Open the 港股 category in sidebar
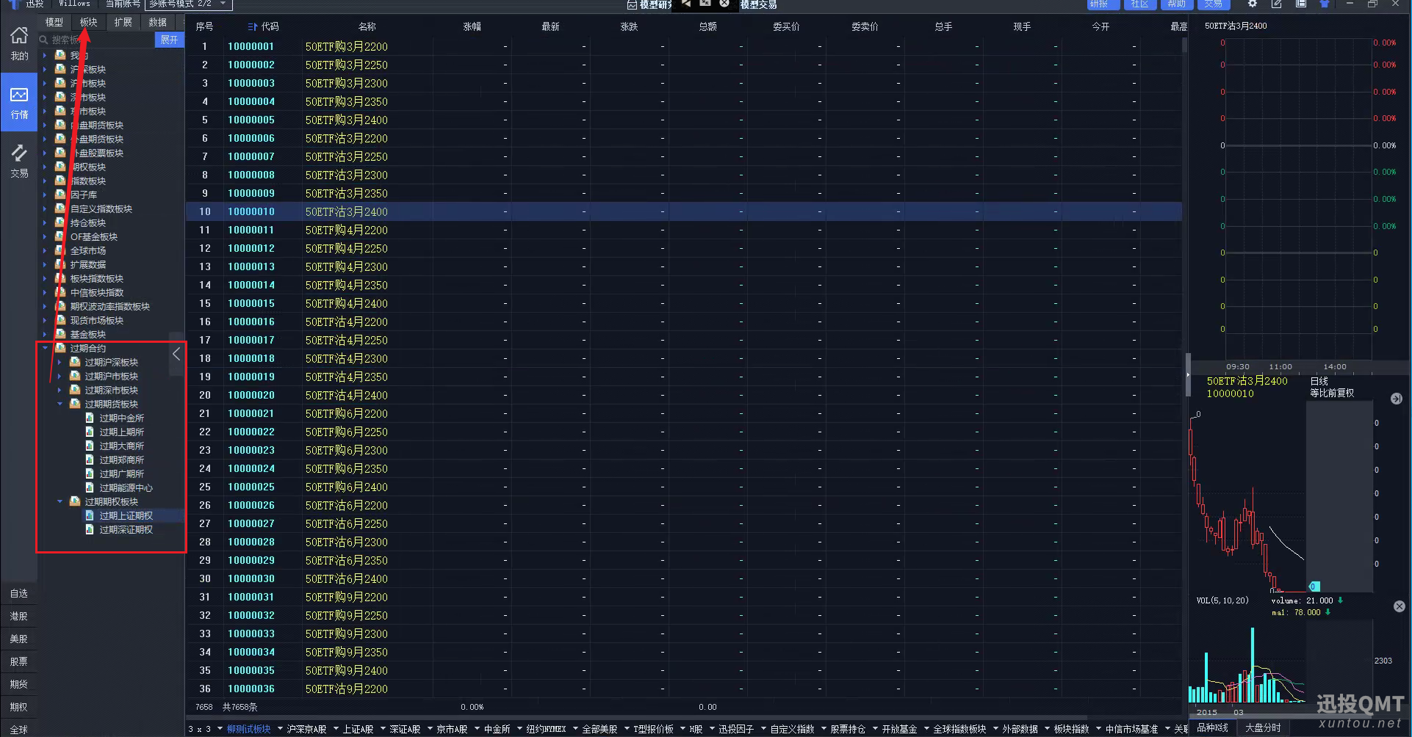The width and height of the screenshot is (1412, 737). [19, 616]
